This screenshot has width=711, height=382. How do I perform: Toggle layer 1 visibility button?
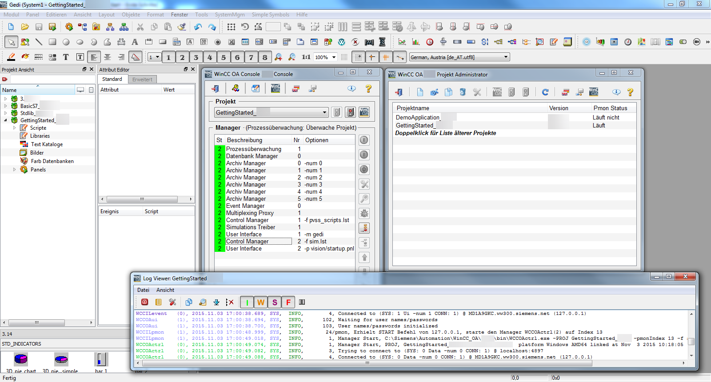click(168, 57)
